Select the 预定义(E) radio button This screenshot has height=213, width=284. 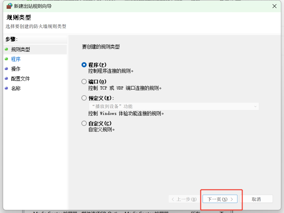point(84,98)
